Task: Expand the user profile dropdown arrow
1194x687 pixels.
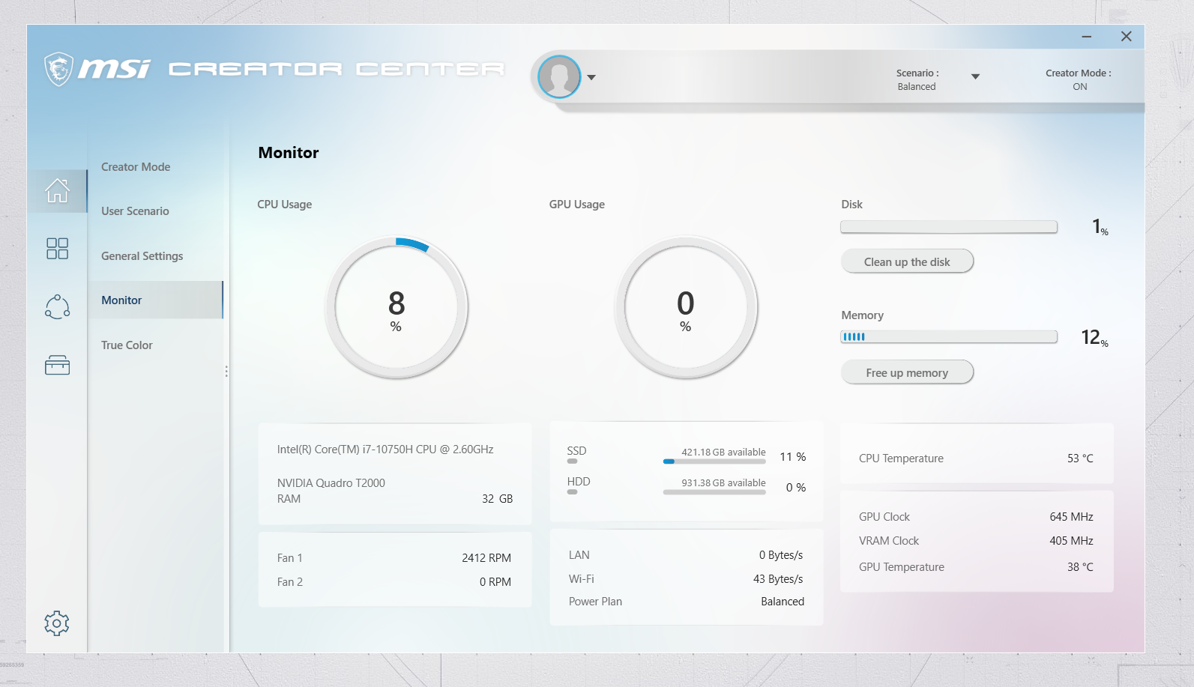Action: (591, 77)
